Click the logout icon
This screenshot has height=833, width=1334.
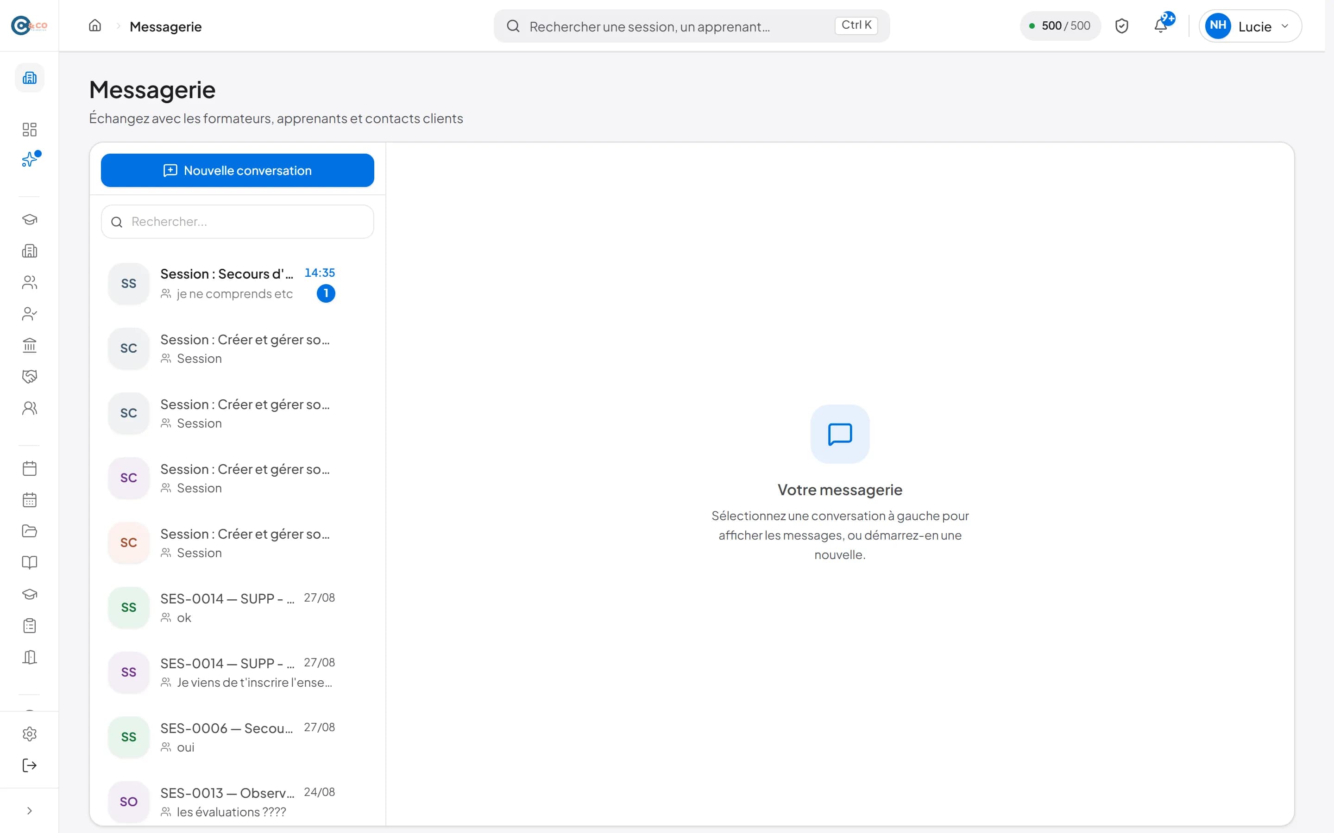click(x=30, y=766)
